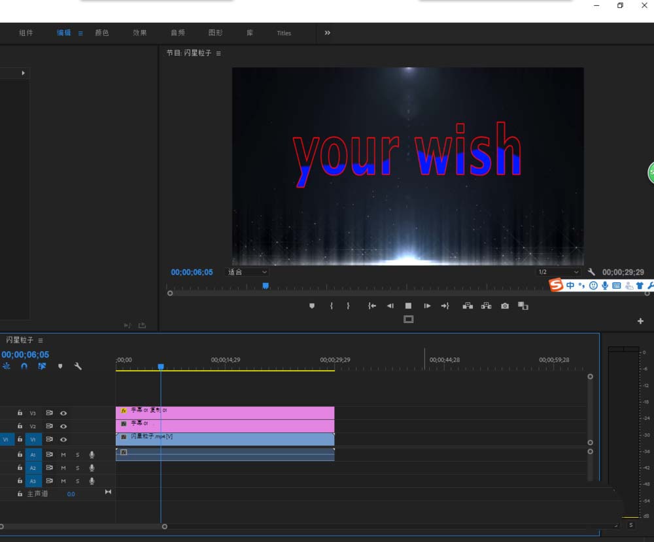Lock track V2
The width and height of the screenshot is (654, 542).
click(20, 426)
